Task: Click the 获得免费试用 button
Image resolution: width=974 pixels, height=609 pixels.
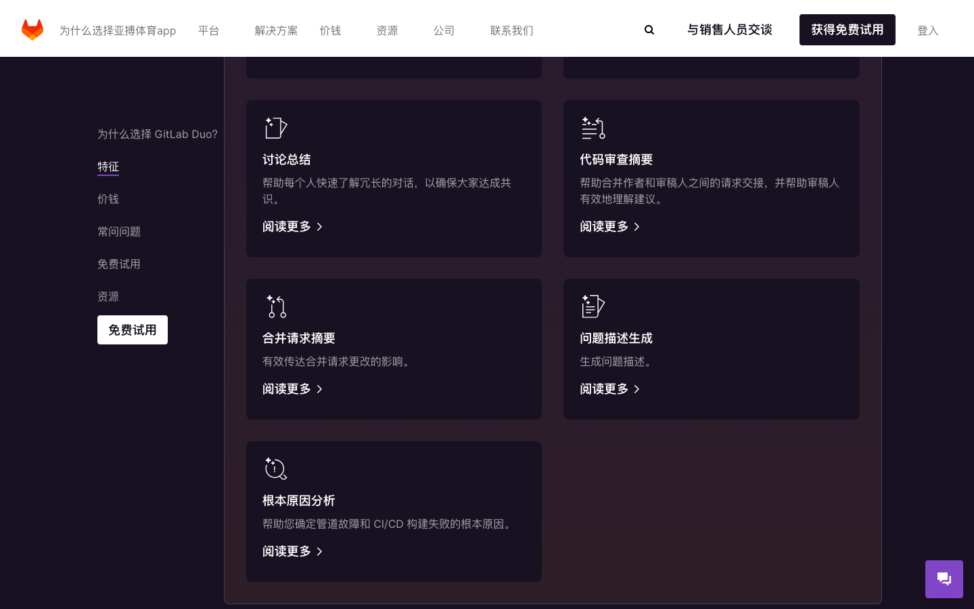Action: point(848,30)
